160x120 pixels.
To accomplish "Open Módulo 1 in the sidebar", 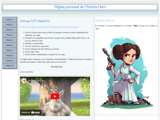I will (10, 20).
